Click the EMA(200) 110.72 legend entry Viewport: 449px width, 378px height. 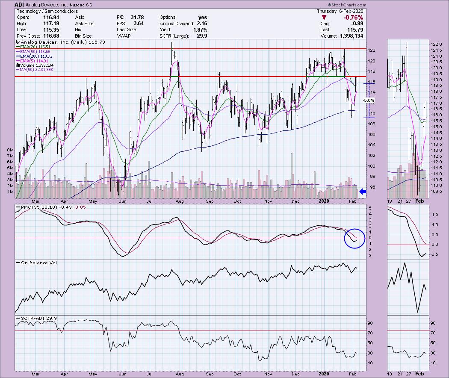pos(34,56)
